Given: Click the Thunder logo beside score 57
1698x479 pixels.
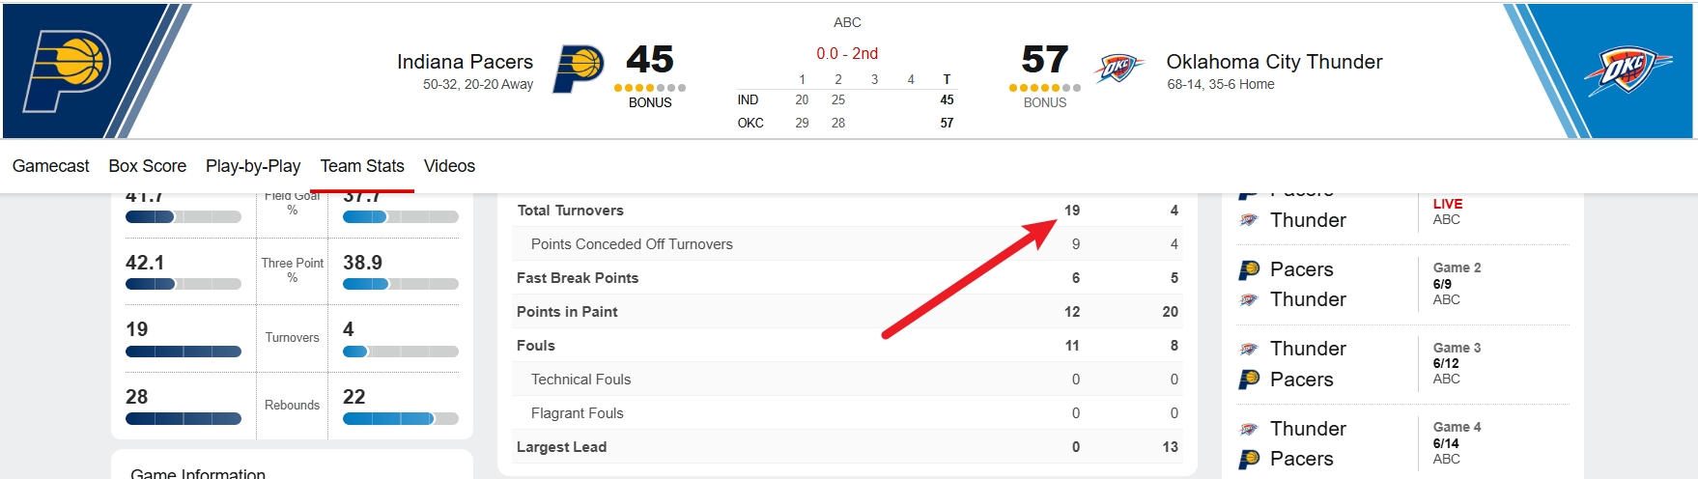Looking at the screenshot, I should pyautogui.click(x=1118, y=69).
